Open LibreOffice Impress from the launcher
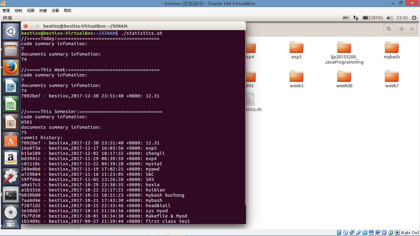Screen dimensions: 420x236 point(11,122)
